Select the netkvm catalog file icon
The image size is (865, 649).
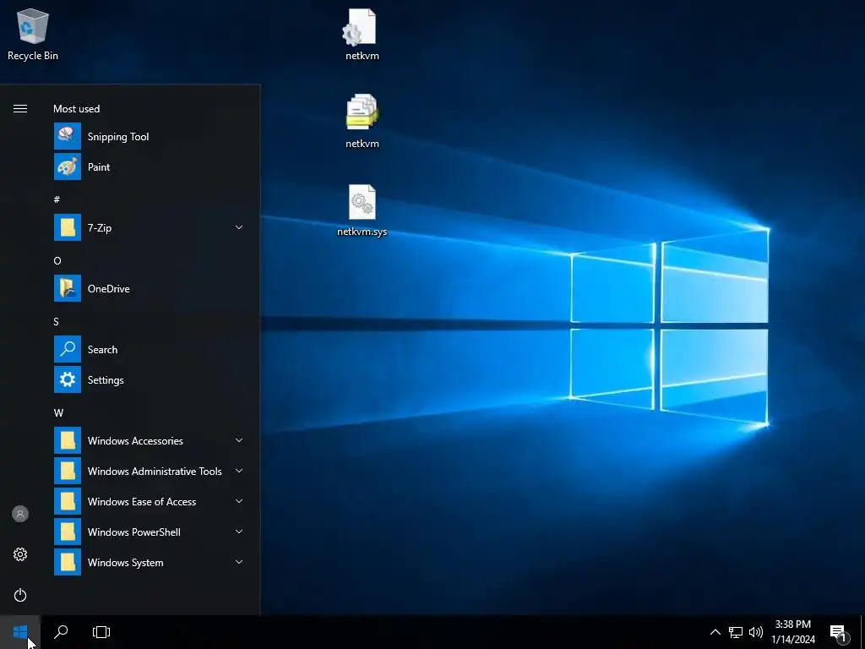point(362,122)
